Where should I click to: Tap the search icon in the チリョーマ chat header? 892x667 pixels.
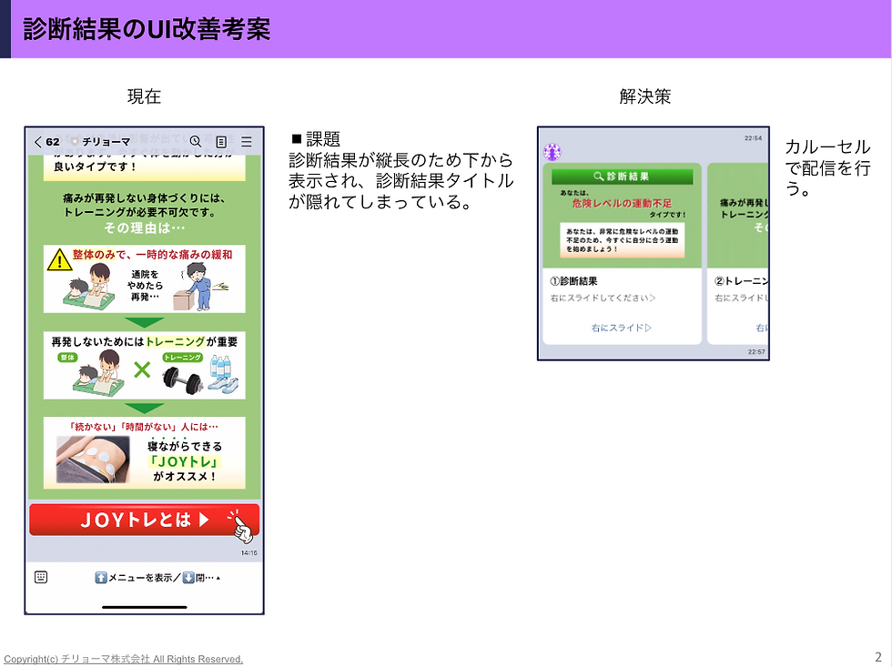click(x=194, y=141)
